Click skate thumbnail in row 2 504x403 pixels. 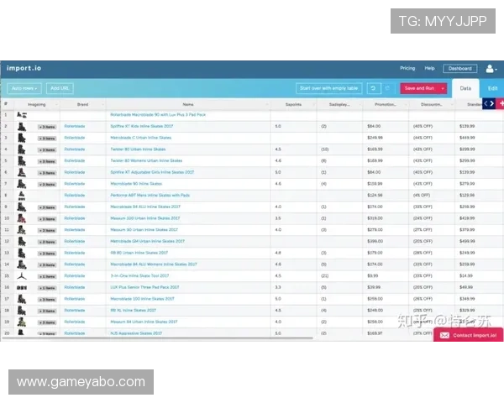(x=21, y=126)
